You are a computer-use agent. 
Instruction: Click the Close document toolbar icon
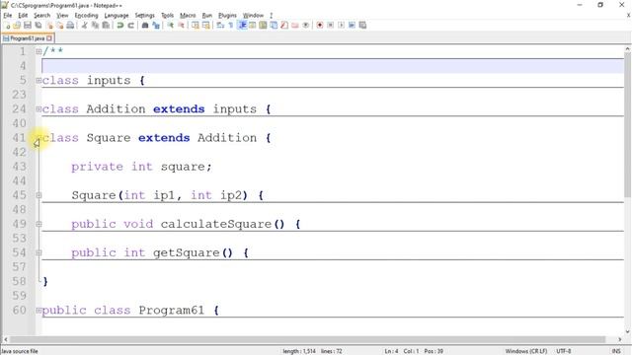(x=49, y=25)
